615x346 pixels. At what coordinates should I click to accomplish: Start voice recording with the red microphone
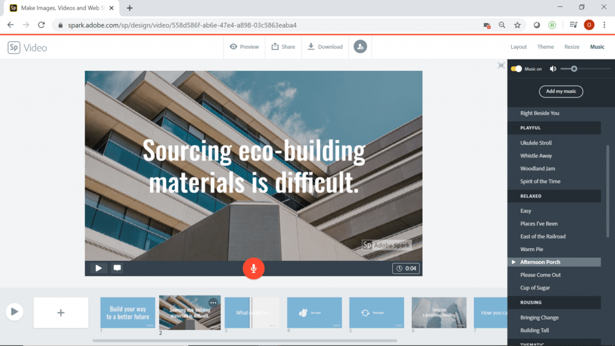pyautogui.click(x=253, y=269)
